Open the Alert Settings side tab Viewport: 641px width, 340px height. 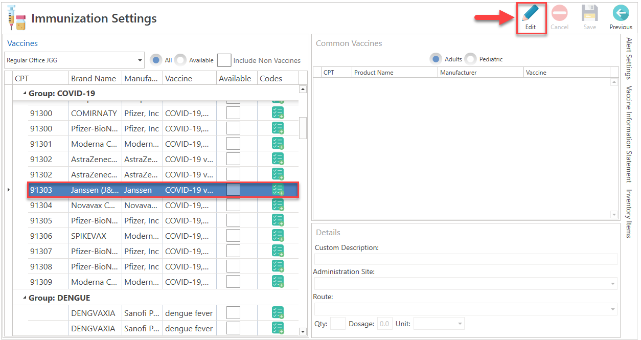629,58
